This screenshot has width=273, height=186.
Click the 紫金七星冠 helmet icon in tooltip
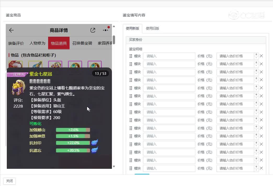[x=19, y=87]
